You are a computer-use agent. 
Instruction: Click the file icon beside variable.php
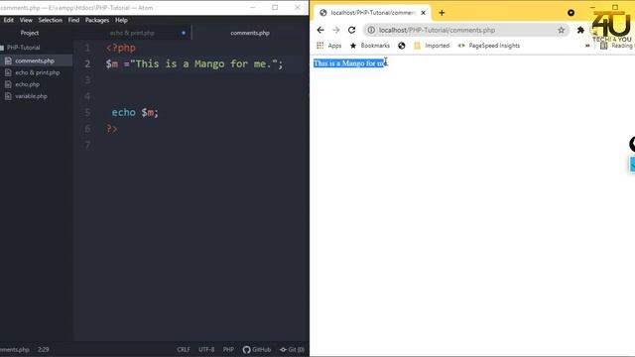pos(8,96)
